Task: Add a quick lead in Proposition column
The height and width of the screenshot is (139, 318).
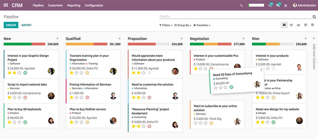Action: (182, 38)
